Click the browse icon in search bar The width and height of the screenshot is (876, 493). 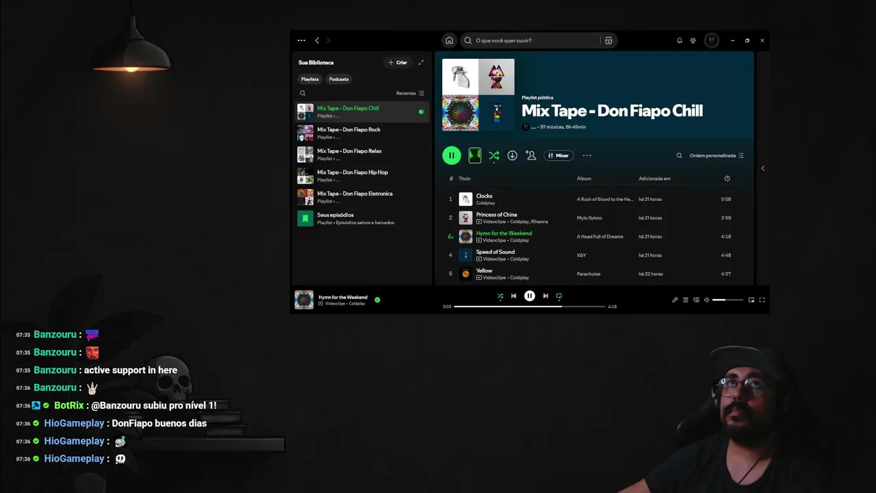tap(608, 40)
